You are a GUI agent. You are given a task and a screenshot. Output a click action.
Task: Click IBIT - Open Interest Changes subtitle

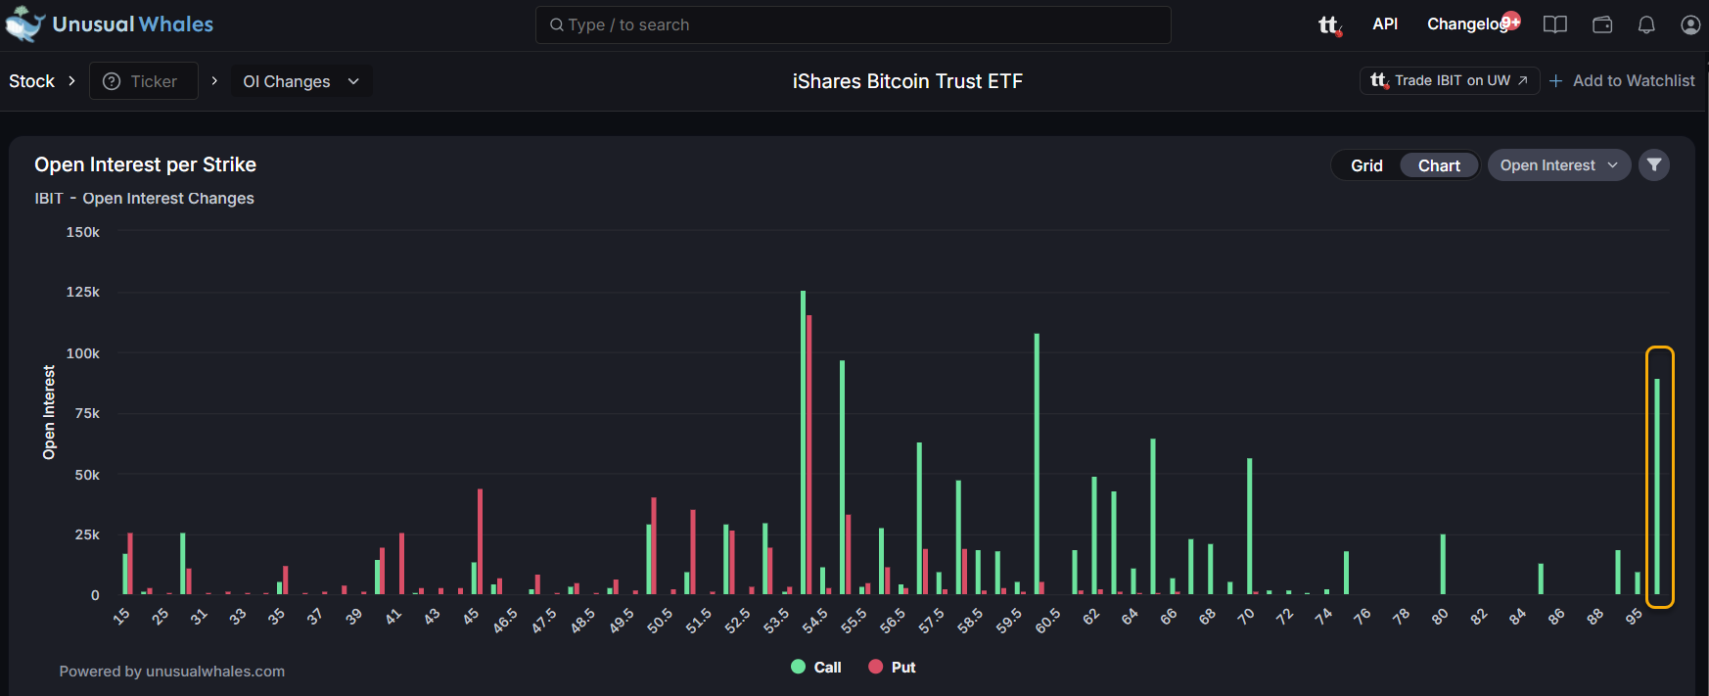[x=145, y=198]
